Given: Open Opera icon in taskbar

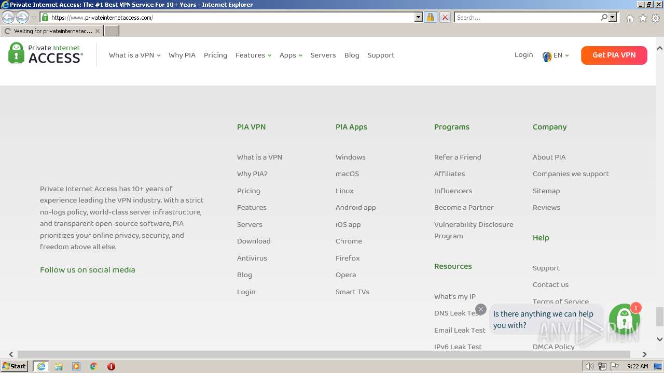Looking at the screenshot, I should pyautogui.click(x=111, y=366).
